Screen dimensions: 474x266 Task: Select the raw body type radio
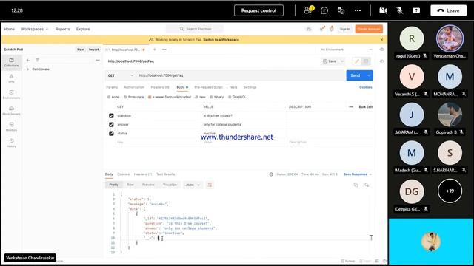(196, 97)
